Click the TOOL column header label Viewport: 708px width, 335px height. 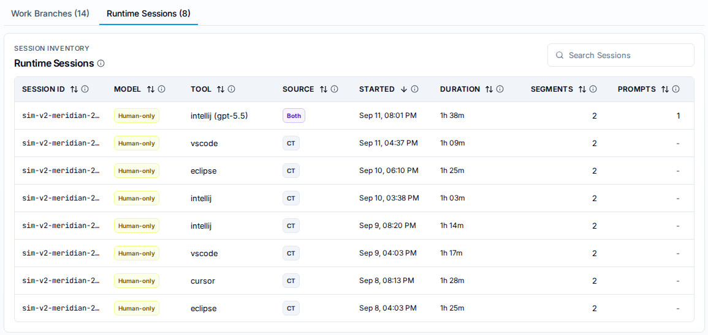coord(201,89)
